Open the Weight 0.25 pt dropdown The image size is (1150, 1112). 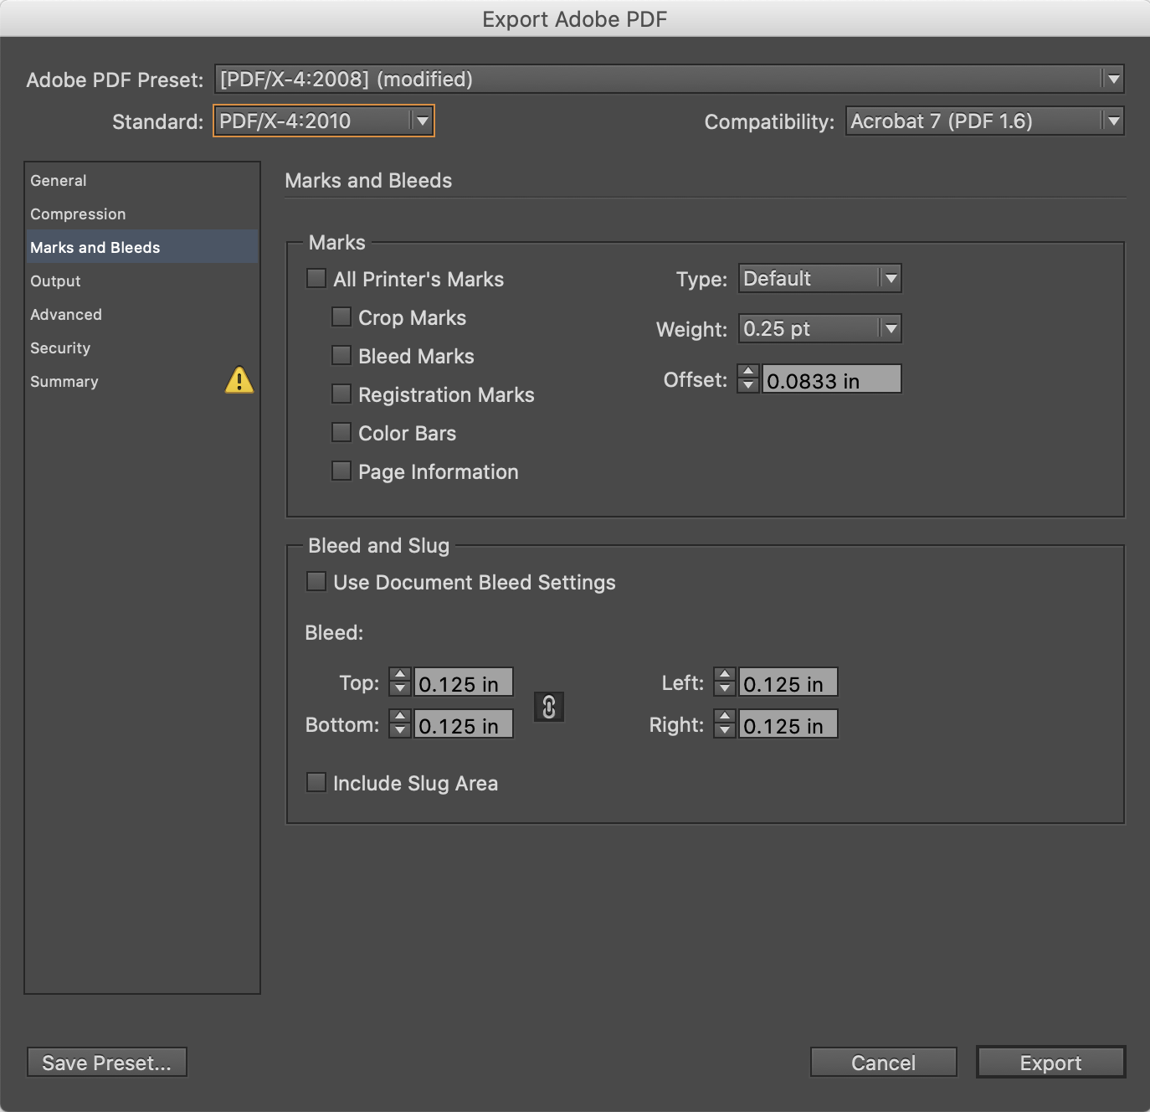pyautogui.click(x=820, y=328)
